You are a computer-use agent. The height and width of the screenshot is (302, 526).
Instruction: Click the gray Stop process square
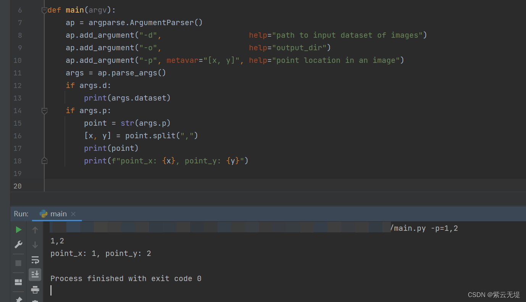coord(18,263)
